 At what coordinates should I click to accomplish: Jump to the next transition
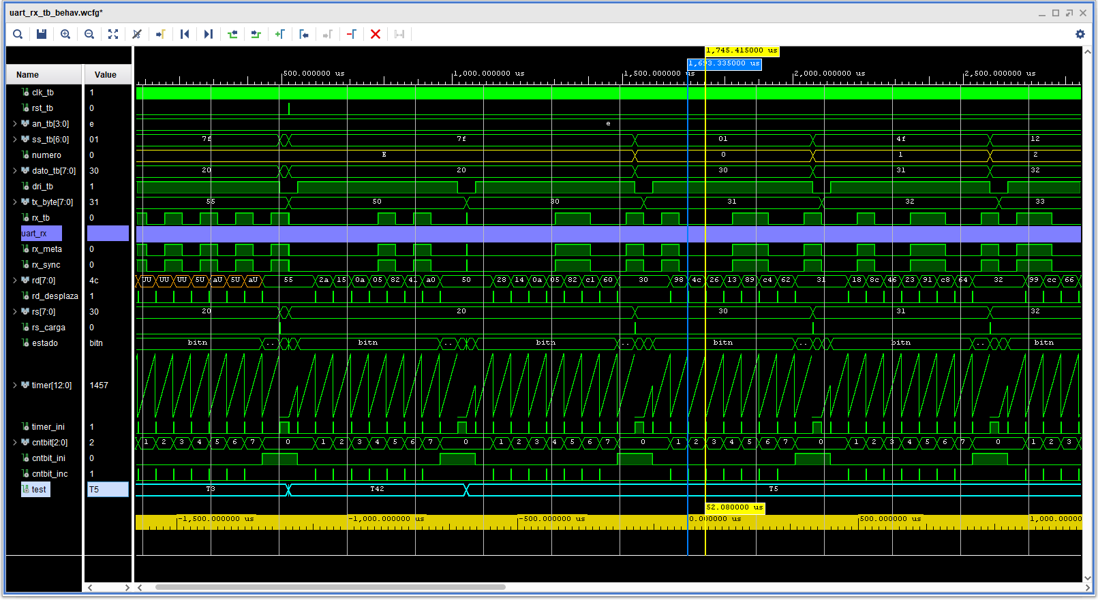click(256, 34)
